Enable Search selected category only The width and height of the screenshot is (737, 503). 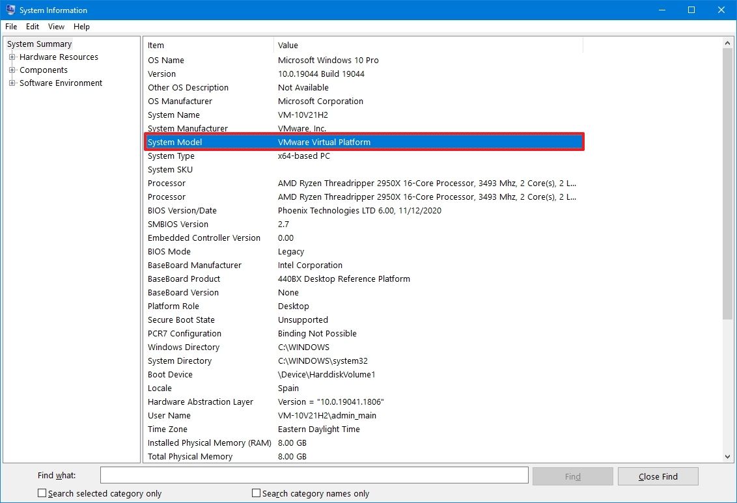point(42,493)
